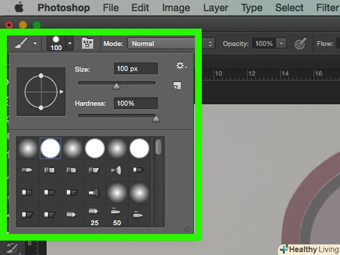Click the Hardness slider handle
Screen dimensions: 340x255
[x=156, y=119]
